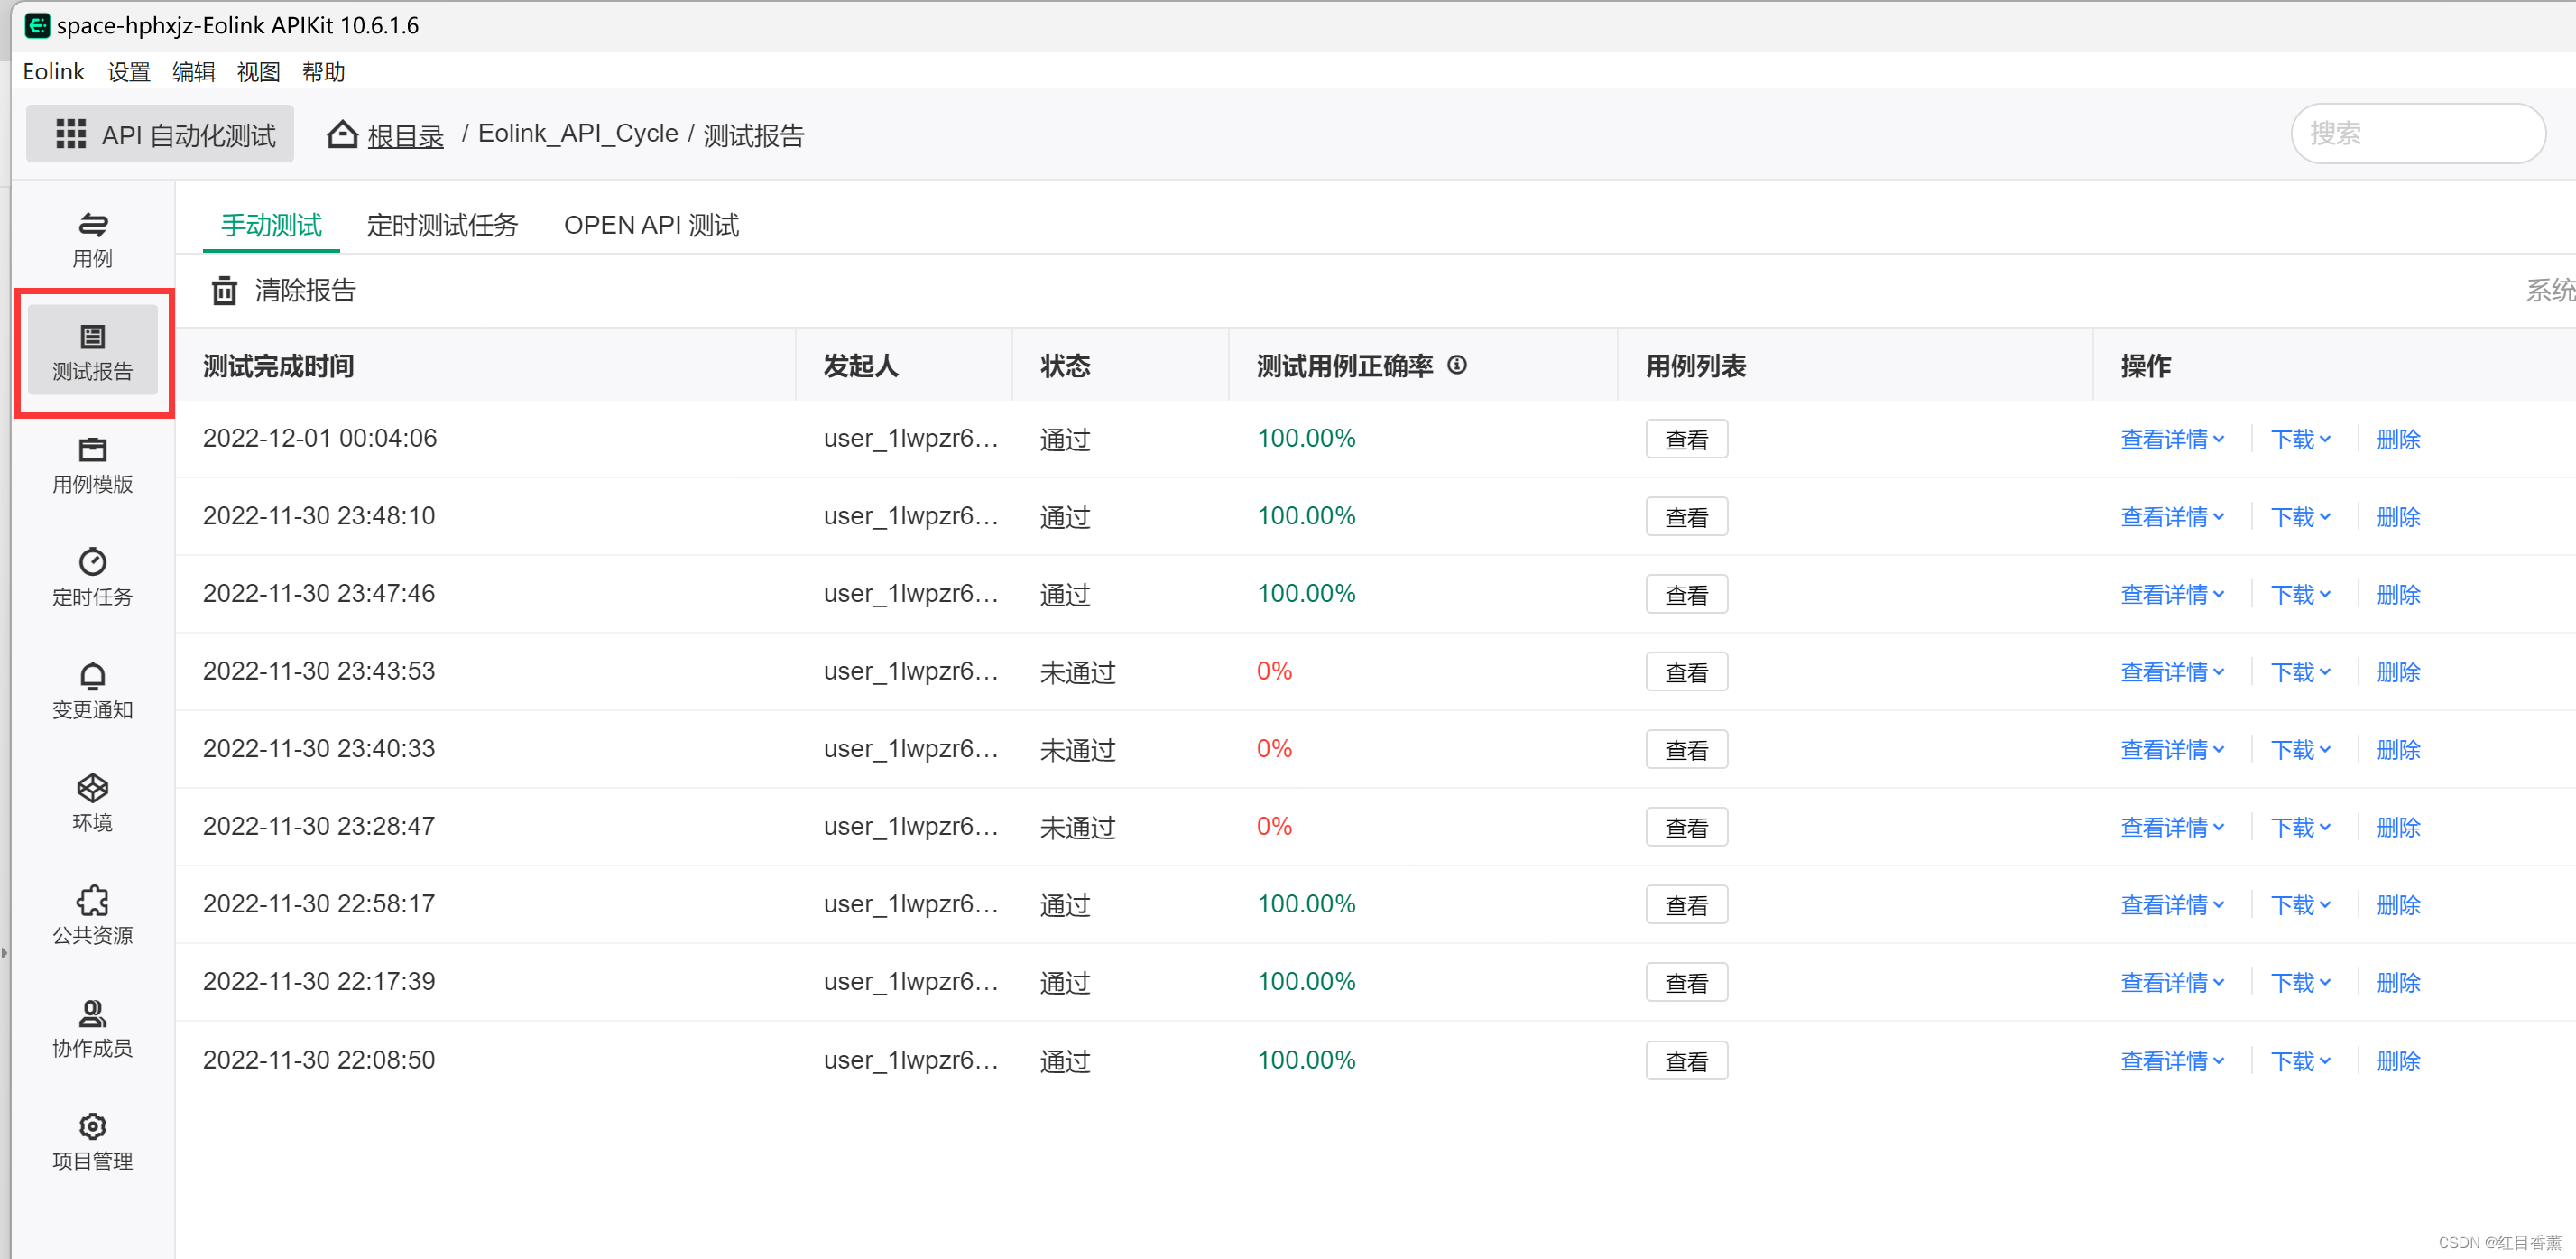Click the 搜索 search field
Screen dimensions: 2576x1259
tap(2416, 134)
